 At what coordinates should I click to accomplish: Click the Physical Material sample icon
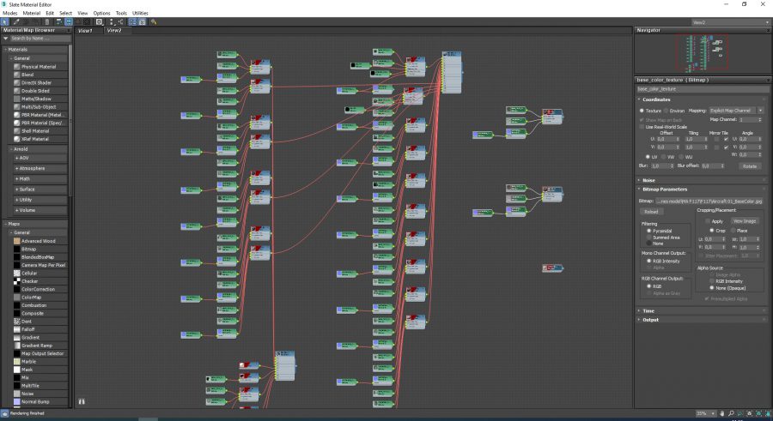tap(17, 67)
